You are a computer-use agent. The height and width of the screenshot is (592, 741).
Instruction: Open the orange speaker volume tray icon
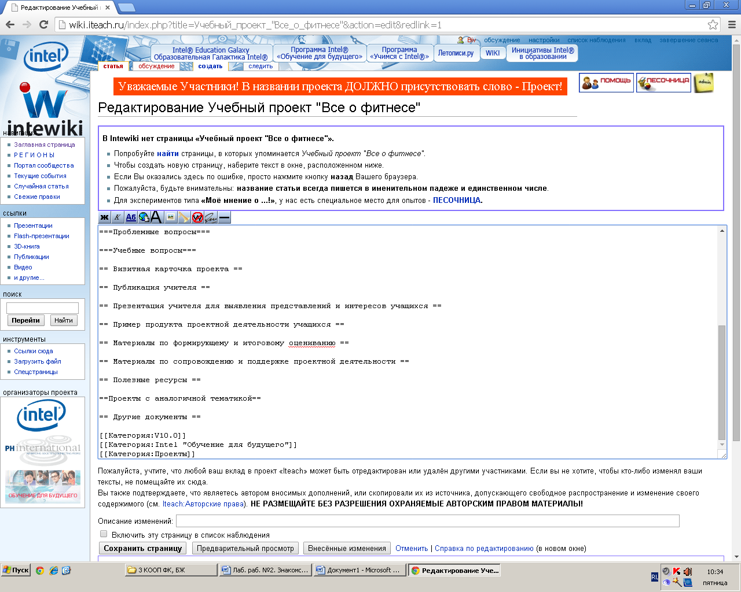687,572
